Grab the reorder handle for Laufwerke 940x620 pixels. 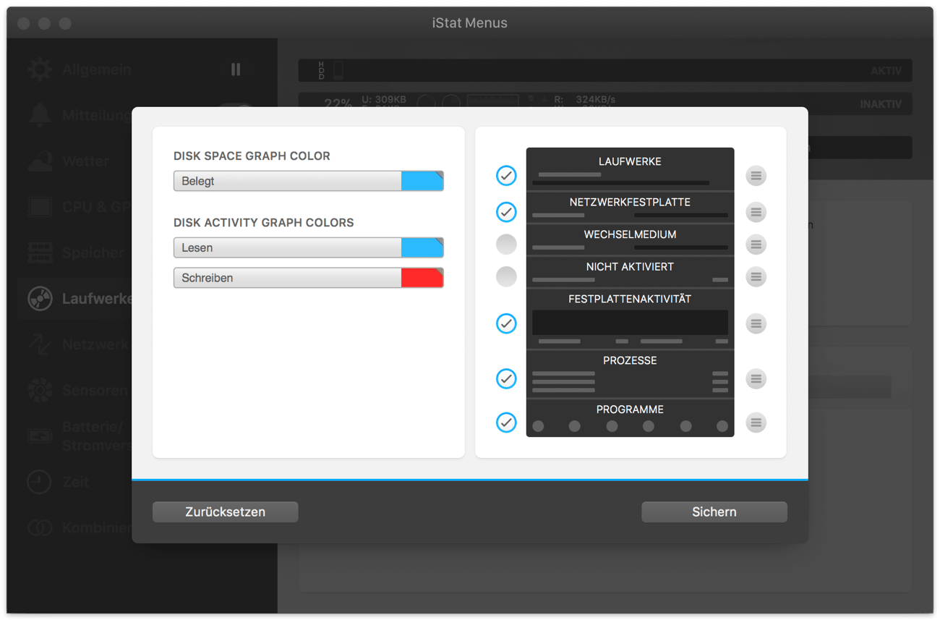point(756,176)
